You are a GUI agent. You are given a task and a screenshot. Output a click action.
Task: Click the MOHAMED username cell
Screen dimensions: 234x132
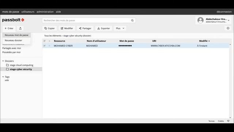click(92, 46)
